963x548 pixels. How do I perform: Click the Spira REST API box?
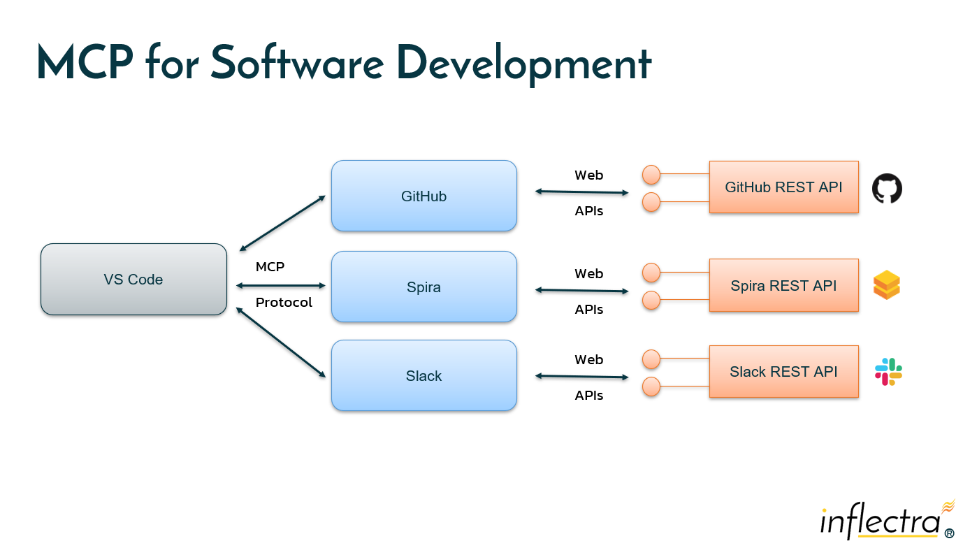point(783,285)
